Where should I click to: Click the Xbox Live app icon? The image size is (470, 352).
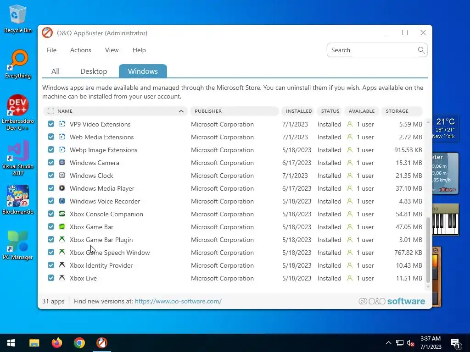click(62, 278)
